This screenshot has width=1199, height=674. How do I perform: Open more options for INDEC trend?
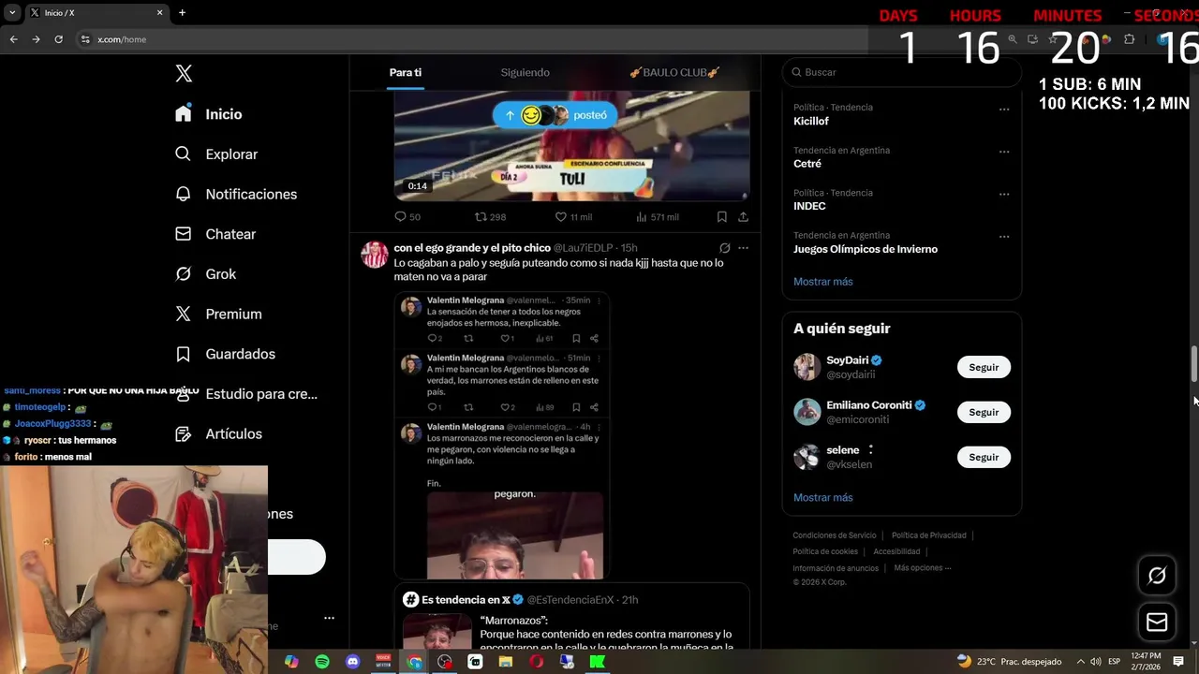click(x=1004, y=195)
